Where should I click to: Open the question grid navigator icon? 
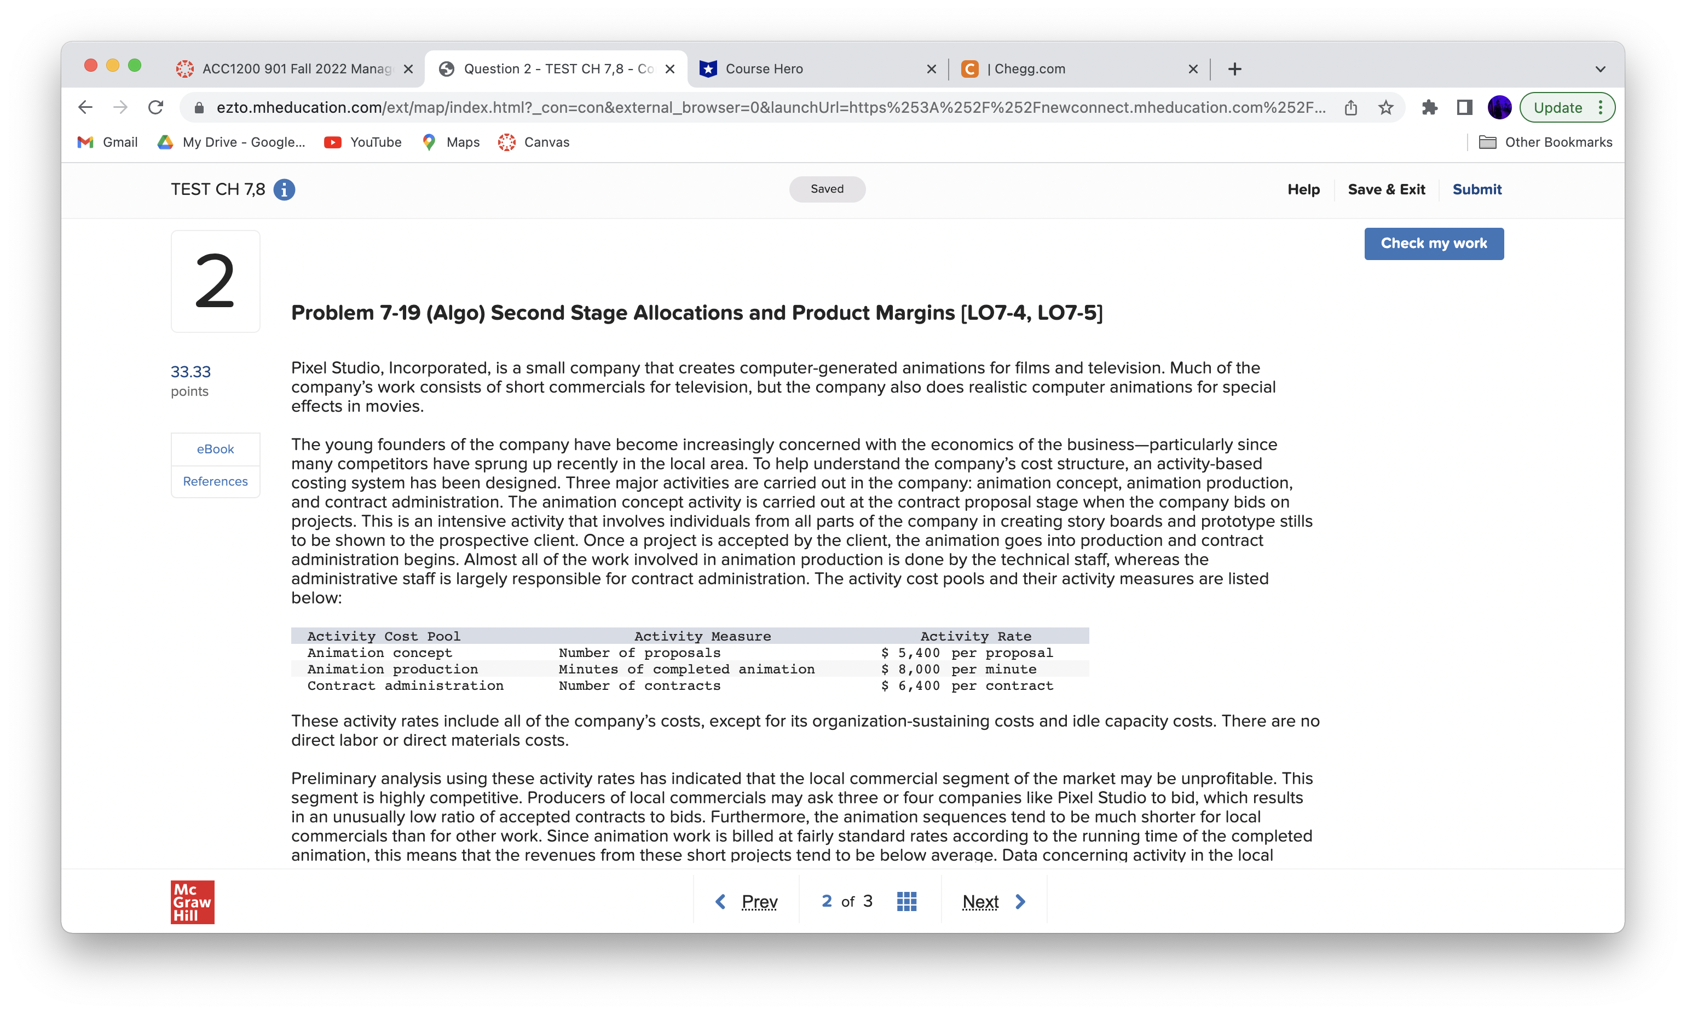coord(906,901)
